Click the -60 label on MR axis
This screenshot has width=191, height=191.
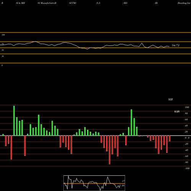[x=186, y=156]
